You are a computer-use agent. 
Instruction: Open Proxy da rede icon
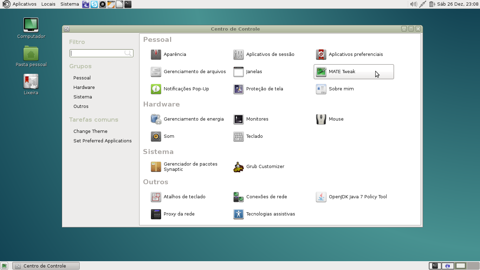[x=156, y=214]
